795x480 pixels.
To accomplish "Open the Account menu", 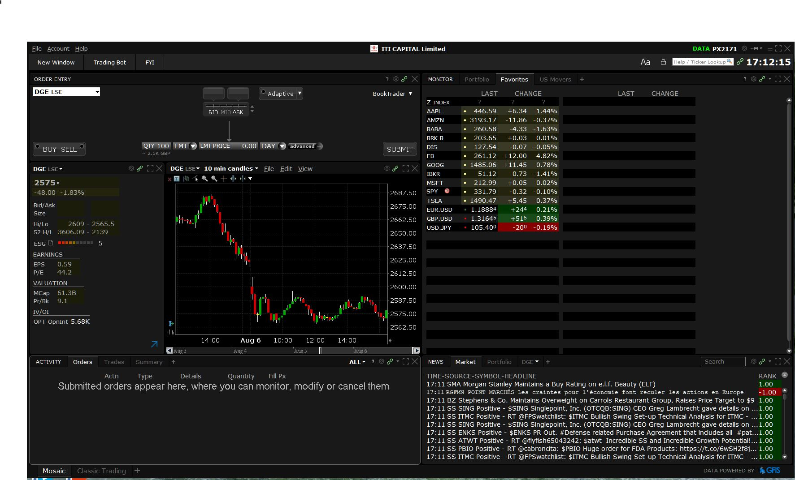I will pos(58,48).
